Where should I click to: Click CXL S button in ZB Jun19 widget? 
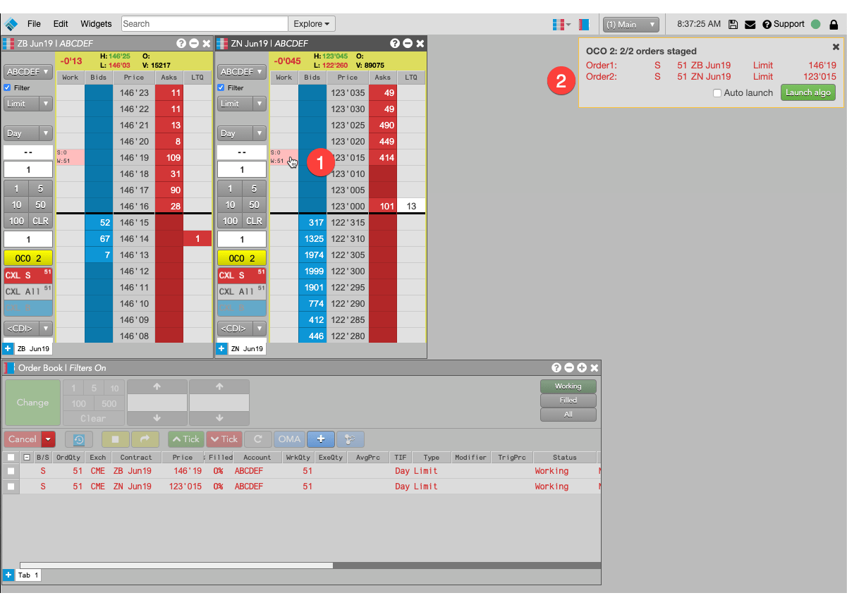point(28,275)
